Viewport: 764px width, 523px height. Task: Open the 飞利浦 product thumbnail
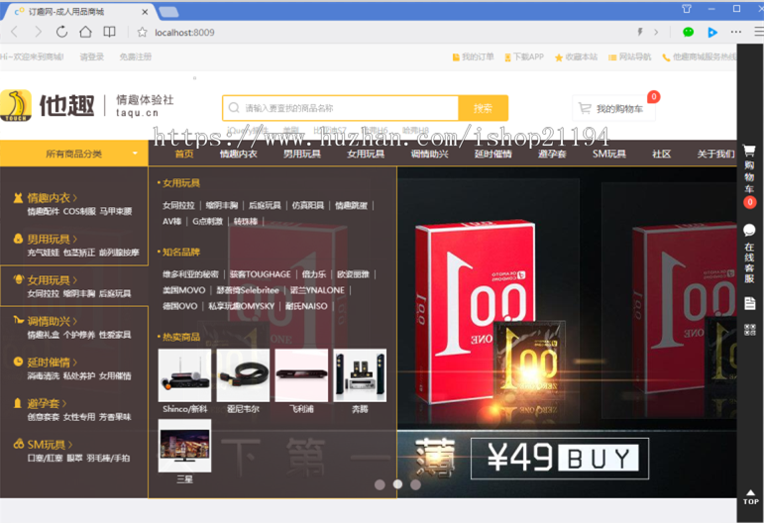(x=301, y=375)
